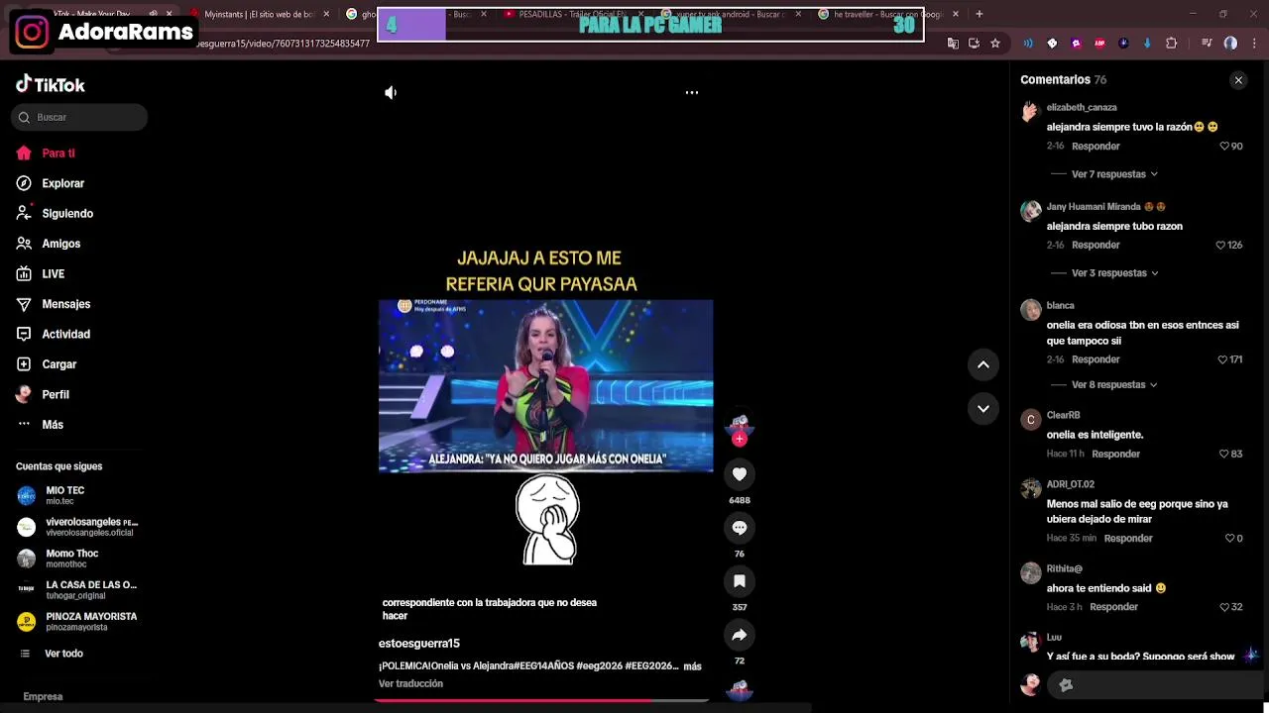The width and height of the screenshot is (1269, 713).
Task: Open the viverolosangeles followed account
Action: point(77,527)
